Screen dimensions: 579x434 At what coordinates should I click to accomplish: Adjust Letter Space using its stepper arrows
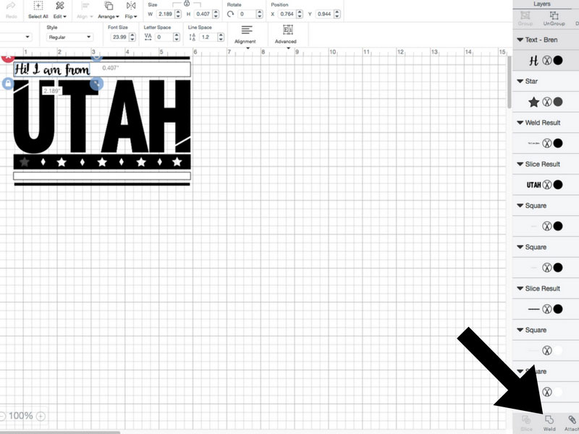[x=177, y=37]
